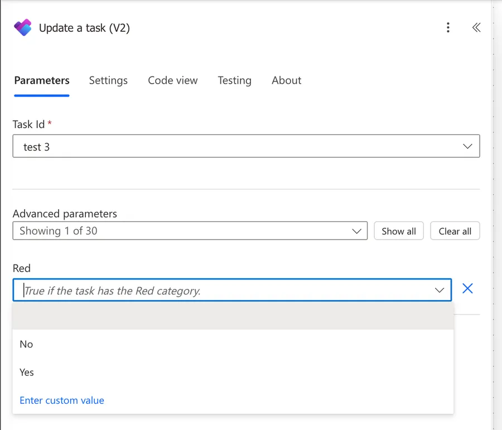
Task: Click the Show all button
Action: [x=398, y=231]
